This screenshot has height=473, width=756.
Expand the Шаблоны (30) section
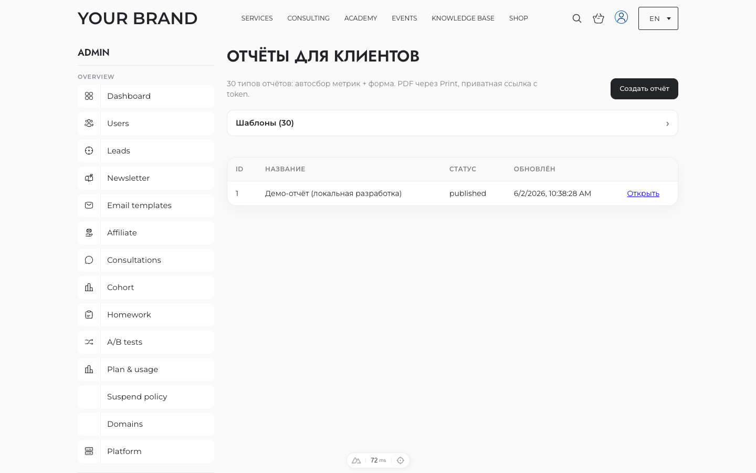(453, 123)
